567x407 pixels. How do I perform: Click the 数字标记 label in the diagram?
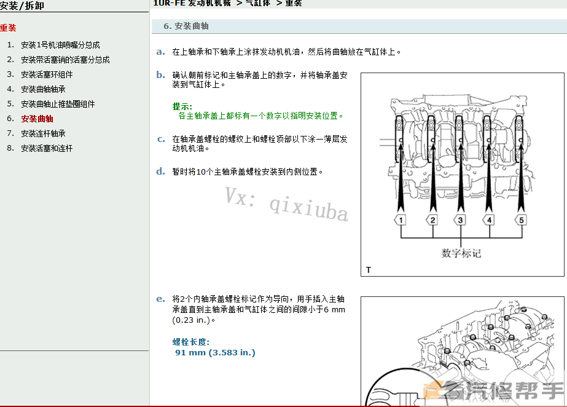point(461,253)
